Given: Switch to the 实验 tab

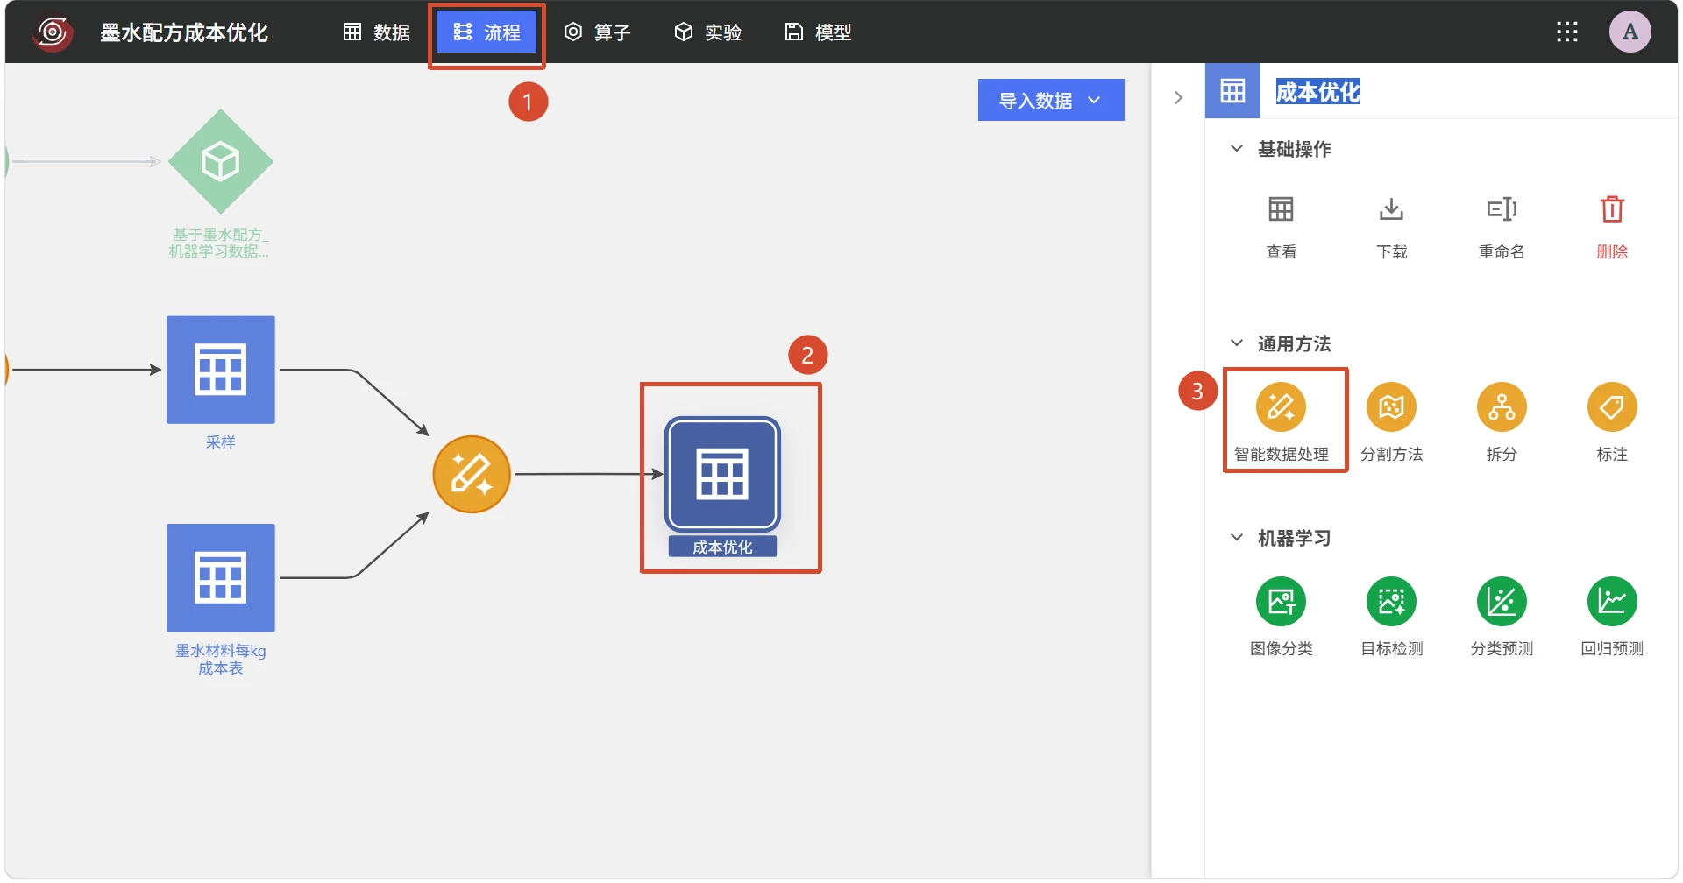Looking at the screenshot, I should coord(708,32).
